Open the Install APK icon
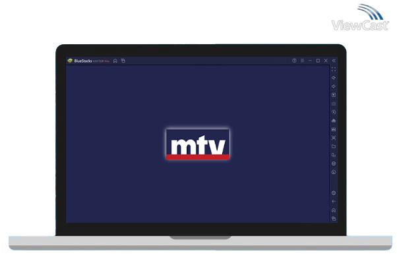The image size is (397, 273). 334,121
